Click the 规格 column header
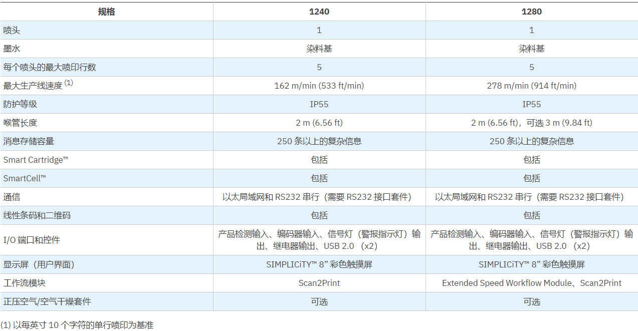Screen dimensions: 638x331 click(x=106, y=12)
